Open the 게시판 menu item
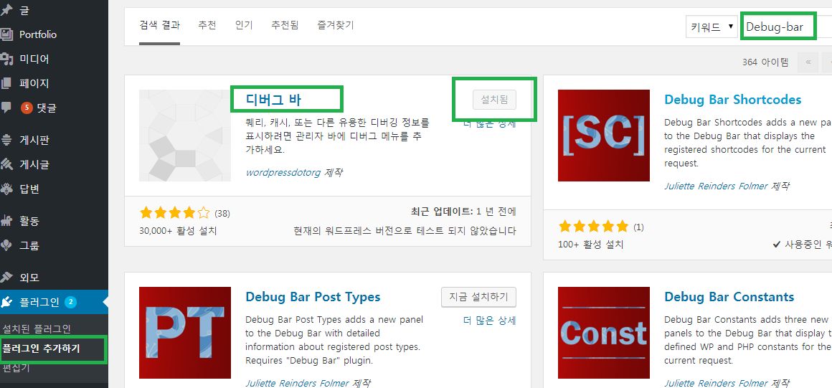 point(34,140)
